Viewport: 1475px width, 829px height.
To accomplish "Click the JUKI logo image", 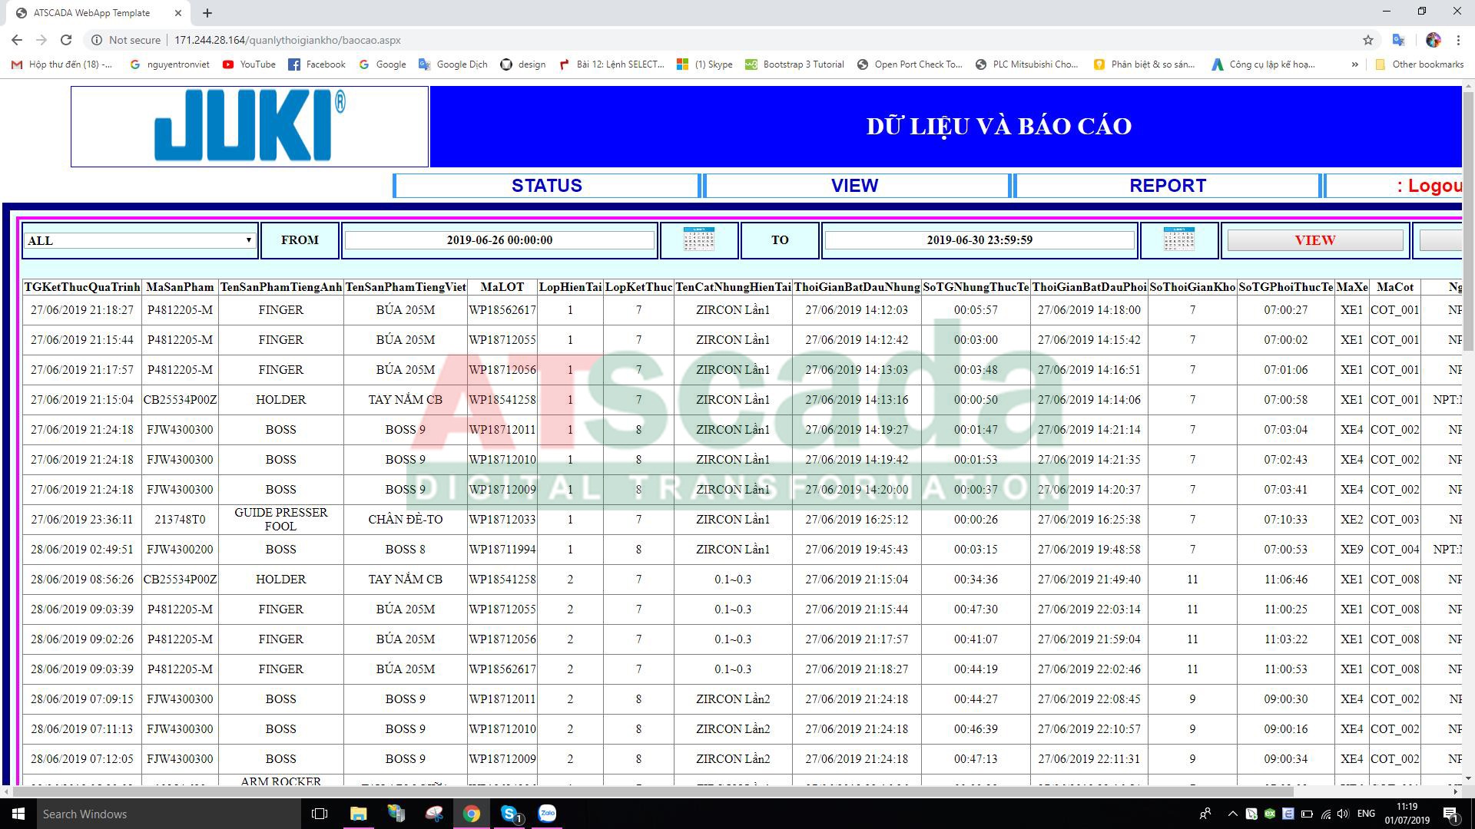I will pos(250,127).
